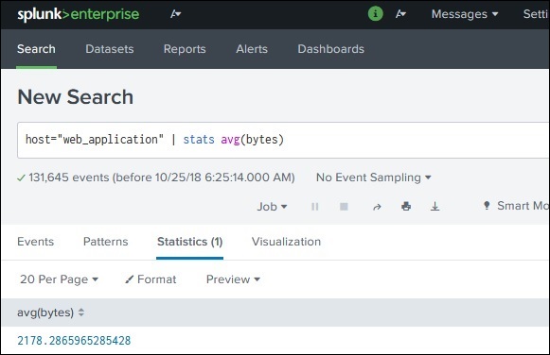This screenshot has height=355, width=550.
Task: Click inside the search query field
Action: click(x=283, y=140)
